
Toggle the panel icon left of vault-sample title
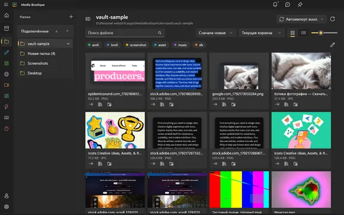88,19
